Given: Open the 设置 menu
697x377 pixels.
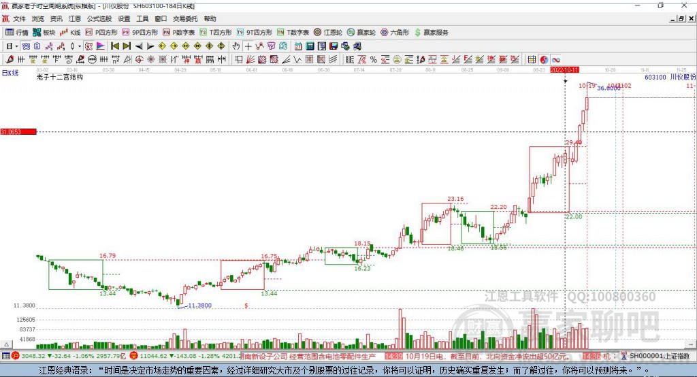Looking at the screenshot, I should coord(124,18).
